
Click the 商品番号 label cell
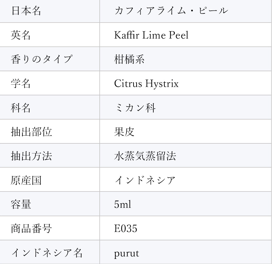(31, 229)
